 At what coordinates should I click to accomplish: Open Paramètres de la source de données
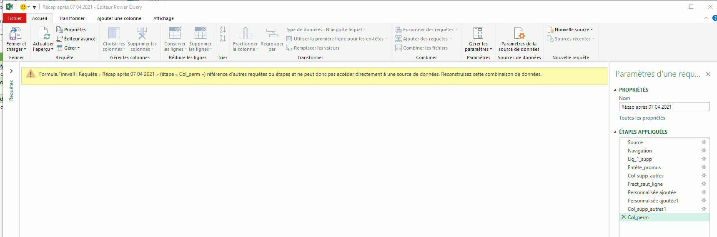click(x=519, y=39)
